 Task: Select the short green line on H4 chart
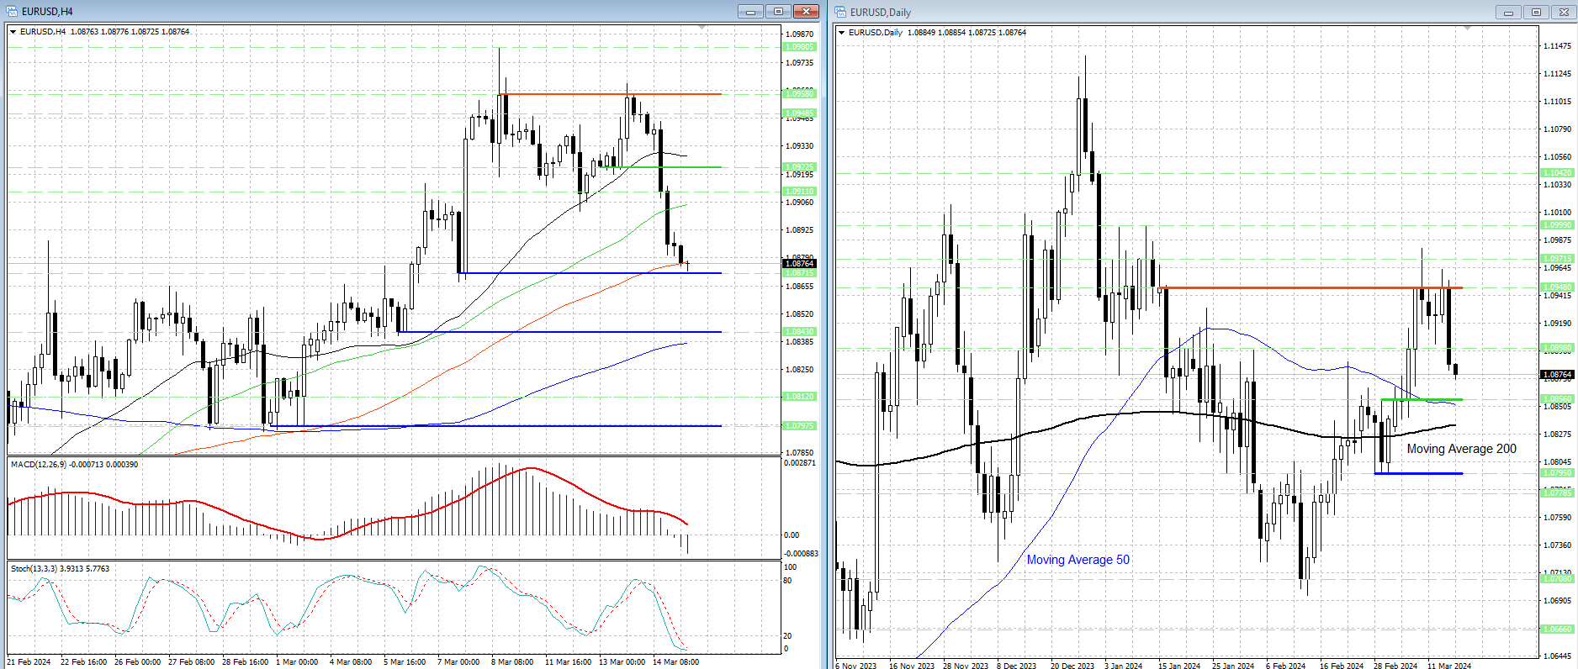[660, 167]
